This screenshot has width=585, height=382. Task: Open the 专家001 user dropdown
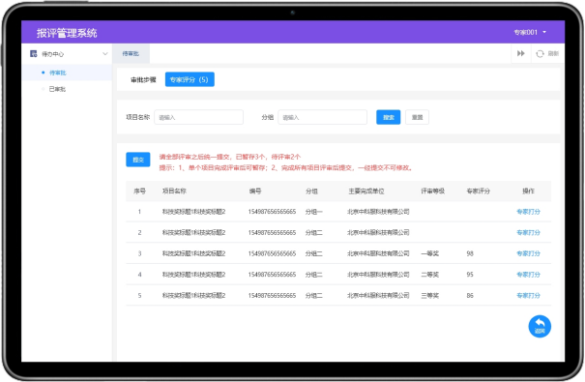530,33
